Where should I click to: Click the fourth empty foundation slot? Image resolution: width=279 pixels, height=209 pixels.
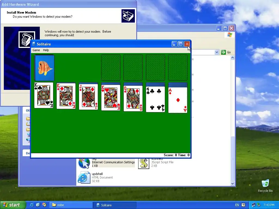(x=178, y=67)
